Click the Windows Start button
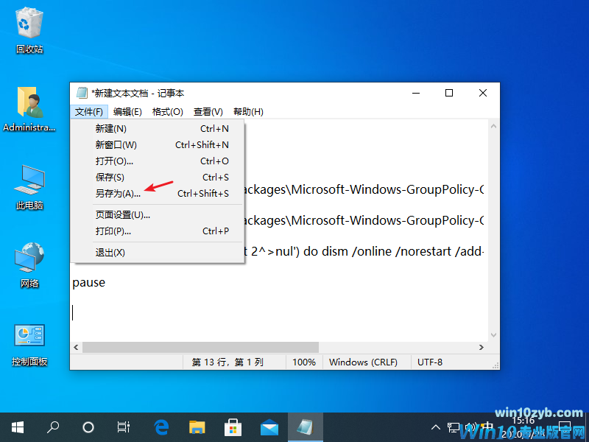589x442 pixels. coord(18,427)
